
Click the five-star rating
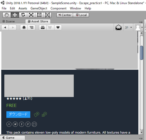click(x=14, y=99)
